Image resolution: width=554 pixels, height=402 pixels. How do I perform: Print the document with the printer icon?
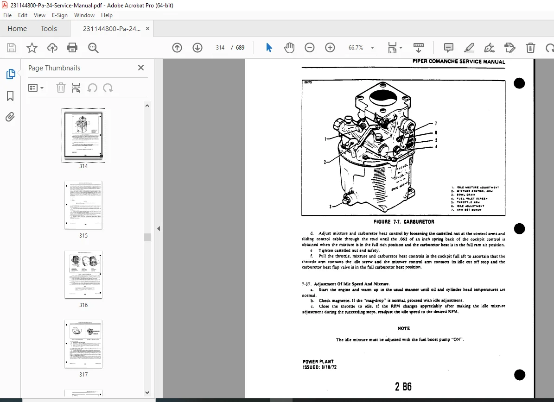(72, 48)
